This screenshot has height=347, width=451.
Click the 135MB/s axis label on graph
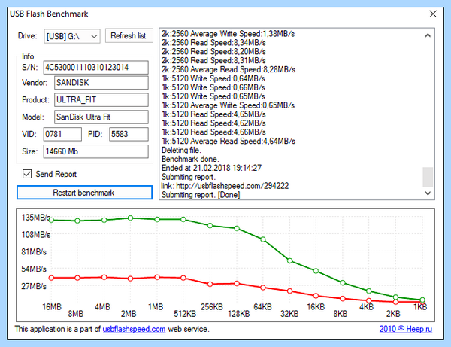click(35, 218)
